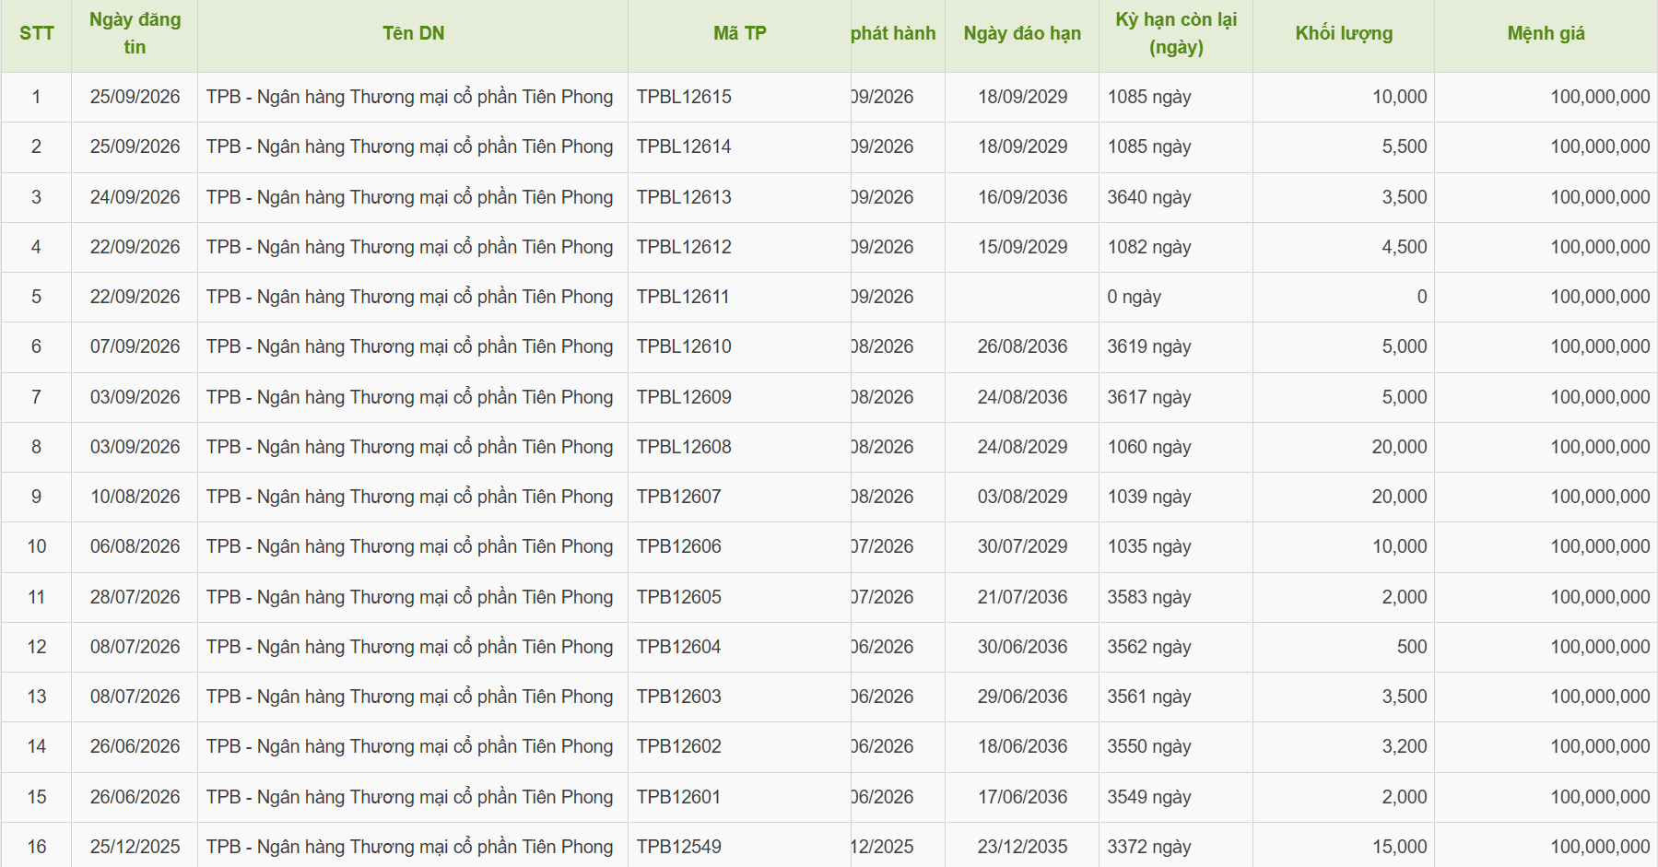
Task: Select bond code TPBL12614
Action: pyautogui.click(x=684, y=146)
